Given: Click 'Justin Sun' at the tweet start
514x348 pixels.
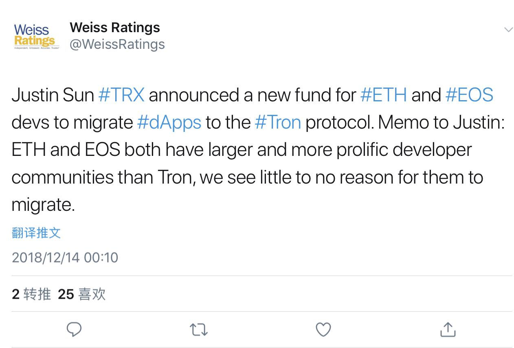Looking at the screenshot, I should point(53,95).
